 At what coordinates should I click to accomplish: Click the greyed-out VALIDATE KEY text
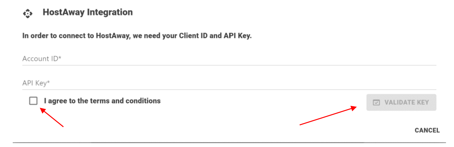407,102
